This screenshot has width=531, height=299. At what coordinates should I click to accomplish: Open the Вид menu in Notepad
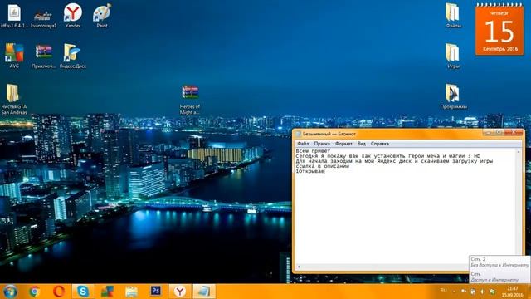(x=362, y=144)
